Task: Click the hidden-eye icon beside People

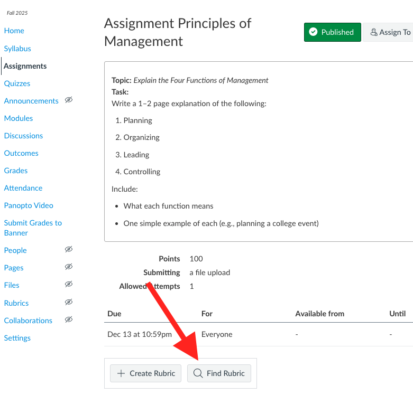Action: [x=69, y=249]
